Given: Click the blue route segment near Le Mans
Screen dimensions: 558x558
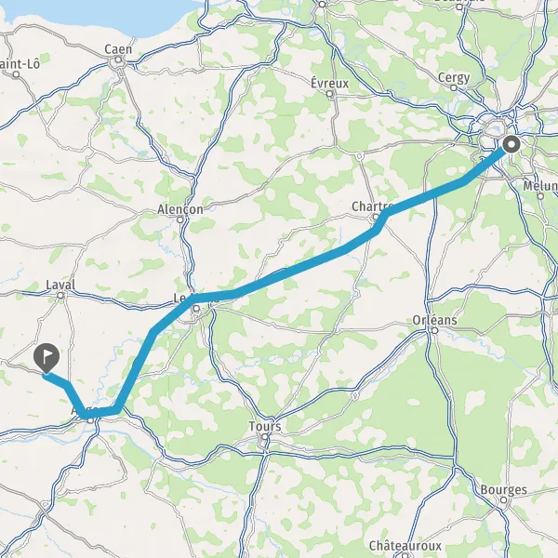Looking at the screenshot, I should tap(214, 297).
